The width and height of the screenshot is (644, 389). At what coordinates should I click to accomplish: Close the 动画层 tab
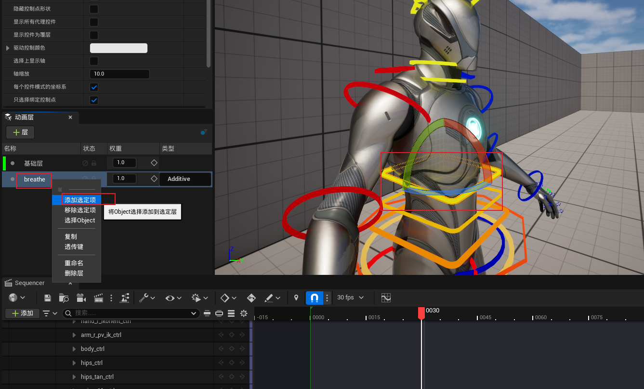(70, 117)
